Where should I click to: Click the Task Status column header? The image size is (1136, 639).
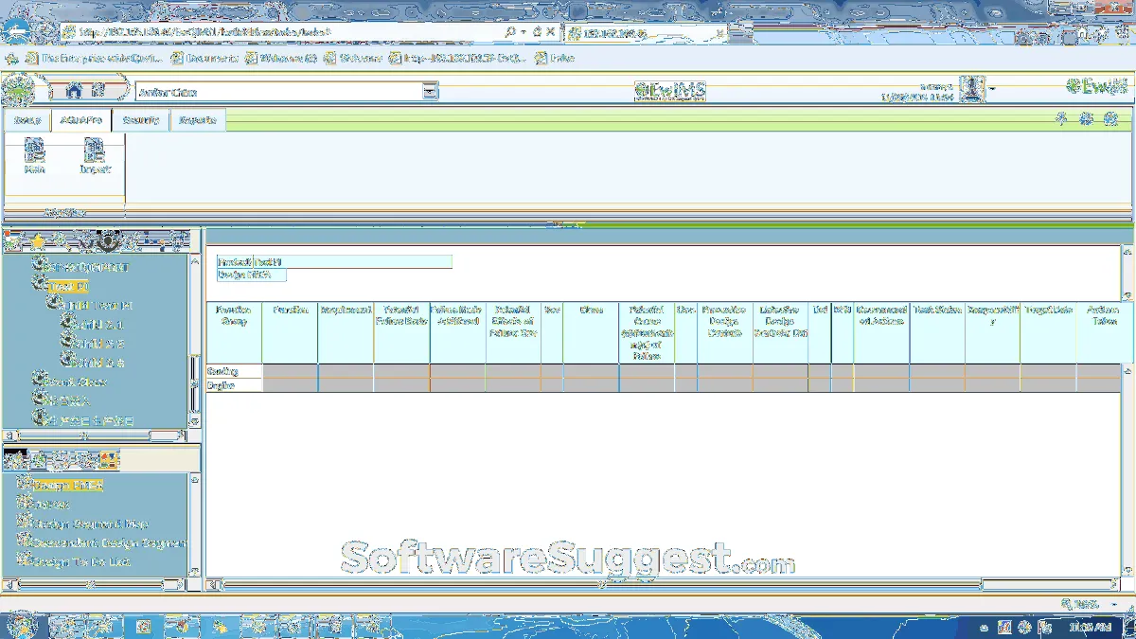pos(937,332)
